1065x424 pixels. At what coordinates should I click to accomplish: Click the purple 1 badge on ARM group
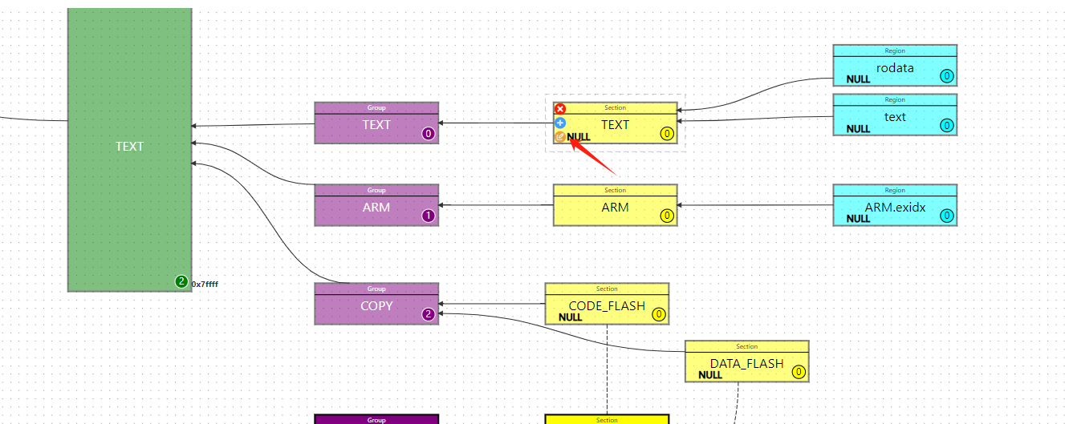(x=429, y=216)
